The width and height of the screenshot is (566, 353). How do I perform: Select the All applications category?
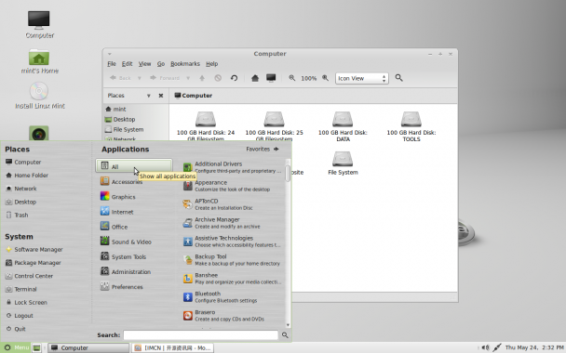click(x=133, y=166)
